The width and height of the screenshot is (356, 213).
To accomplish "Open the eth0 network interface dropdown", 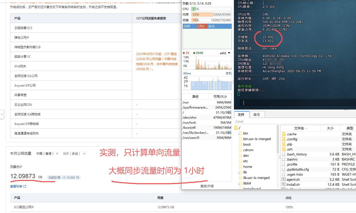I will pos(229,53).
